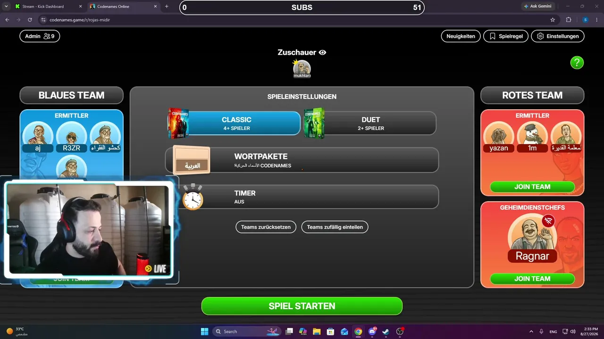Viewport: 604px width, 339px height.
Task: Open Discord from the taskbar
Action: pos(372,331)
